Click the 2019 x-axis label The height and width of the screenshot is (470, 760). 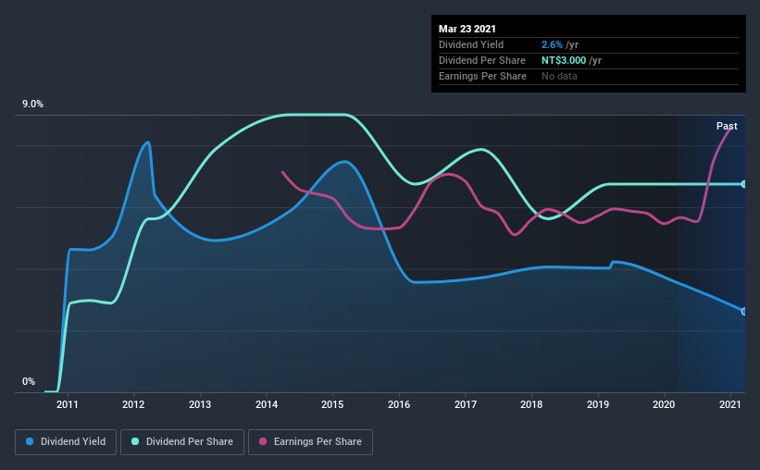pyautogui.click(x=598, y=404)
